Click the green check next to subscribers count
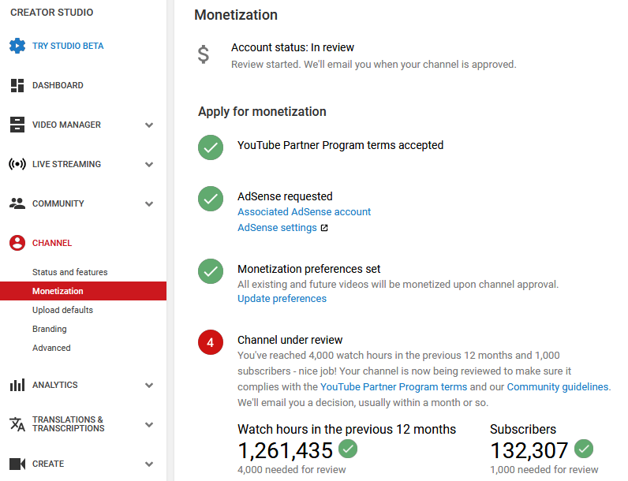The width and height of the screenshot is (628, 481). 584,448
